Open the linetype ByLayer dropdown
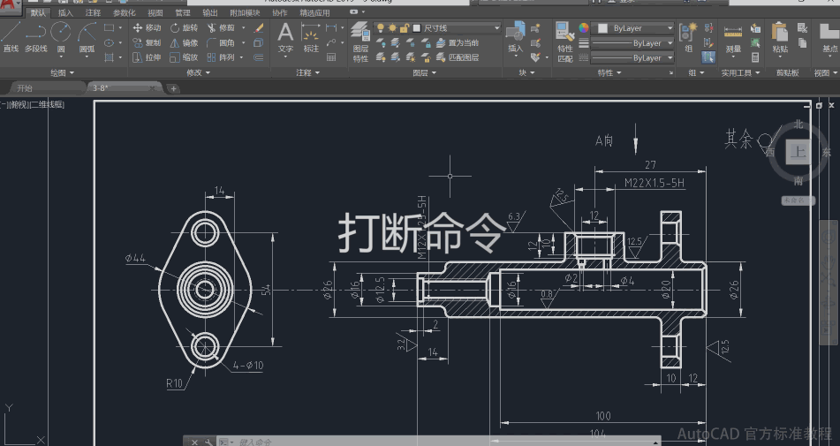The height and width of the screenshot is (446, 840). point(632,57)
